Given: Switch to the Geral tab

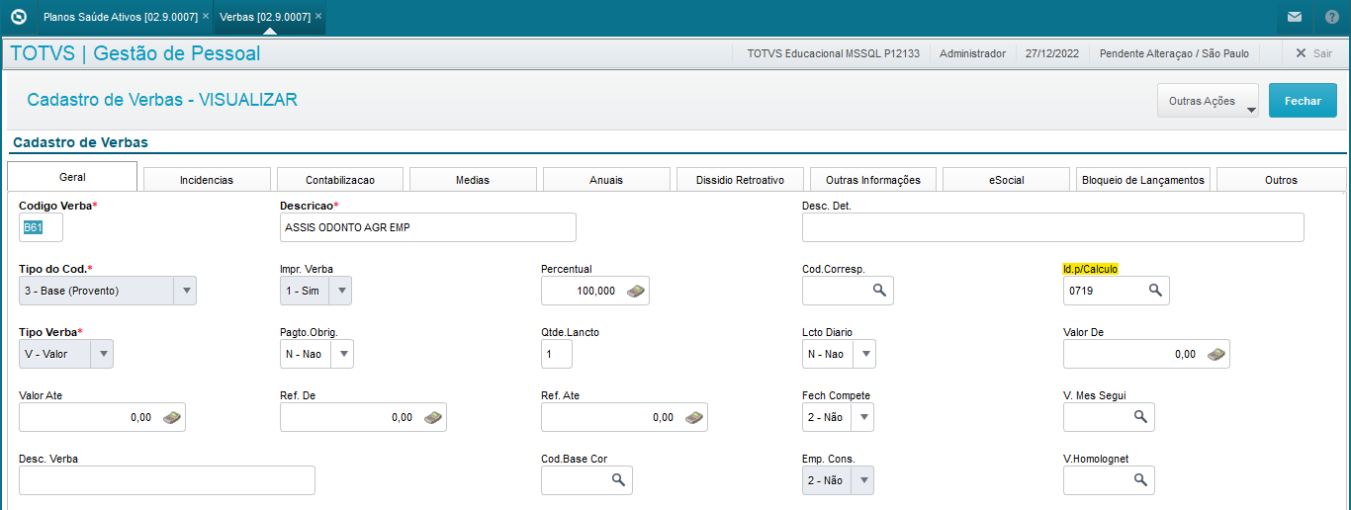Looking at the screenshot, I should coord(72,177).
